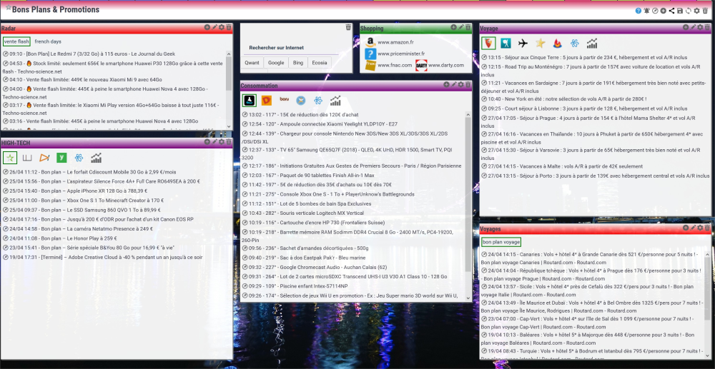Search with Google button
This screenshot has height=369, width=715.
[x=276, y=63]
